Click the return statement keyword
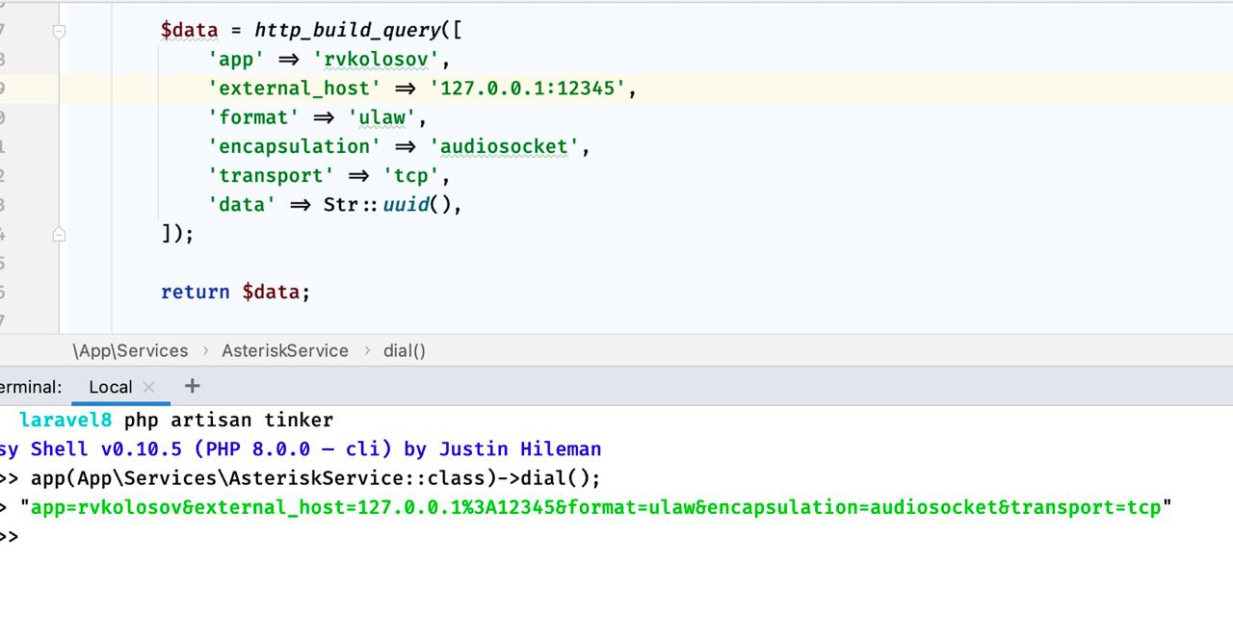1233x639 pixels. pos(196,292)
